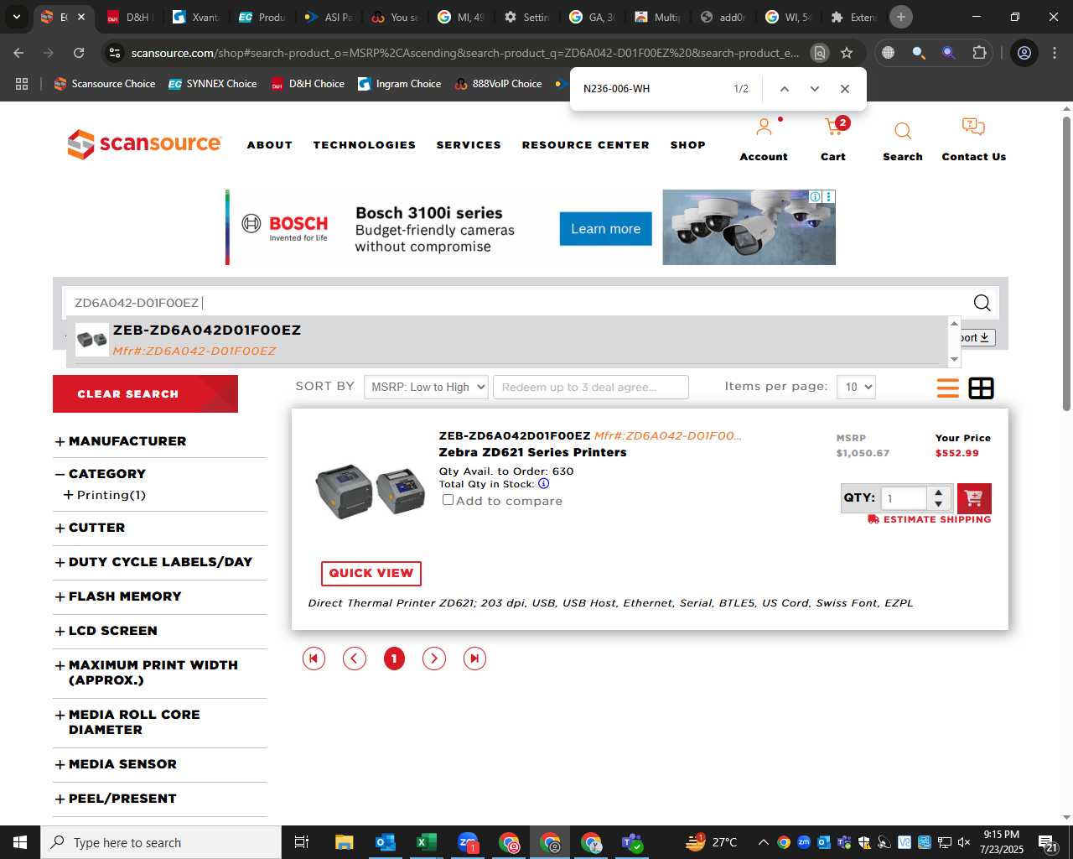Click the QTY input field

(x=904, y=498)
